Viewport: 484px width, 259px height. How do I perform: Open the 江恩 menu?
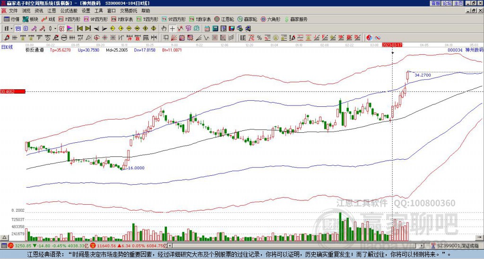pos(52,11)
